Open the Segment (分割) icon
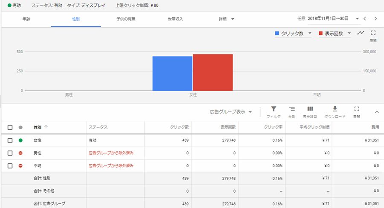The height and width of the screenshot is (208, 384). click(x=292, y=109)
